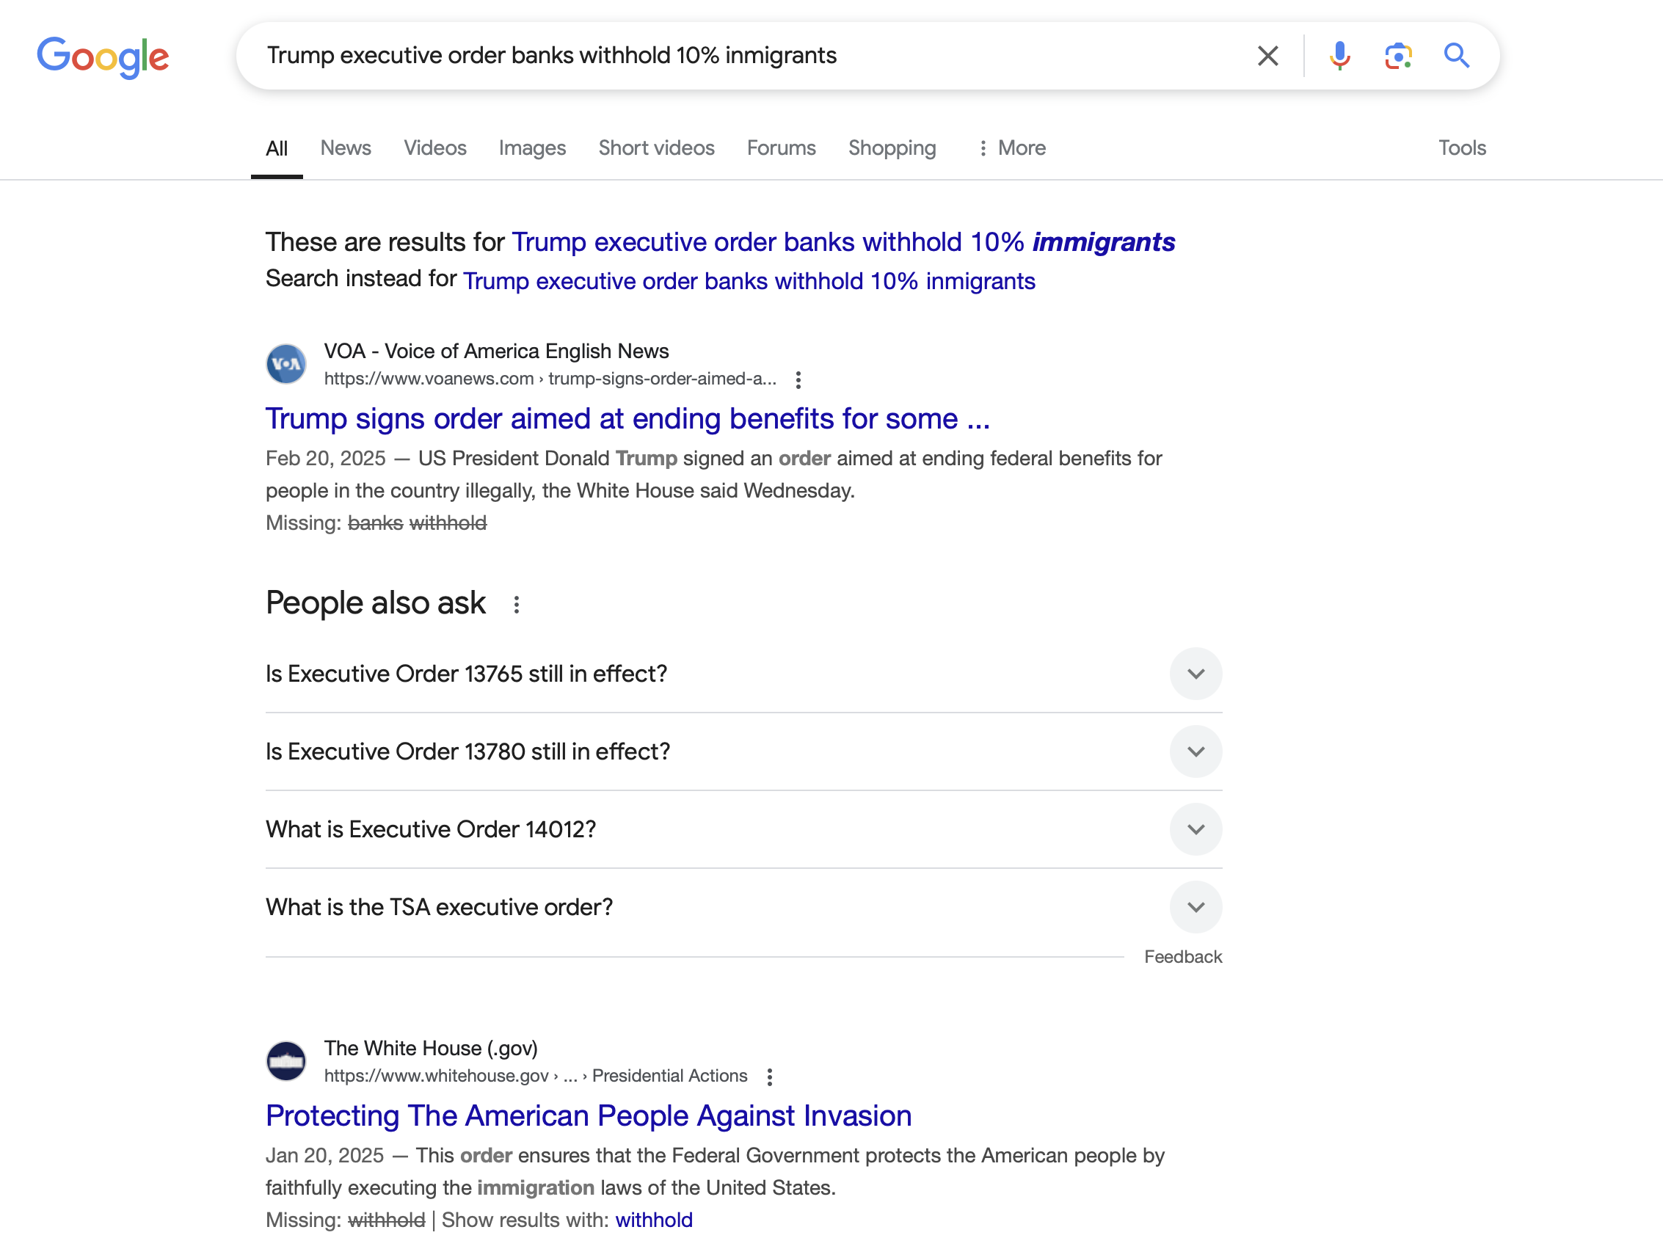
Task: Click the Google logo
Action: [x=103, y=57]
